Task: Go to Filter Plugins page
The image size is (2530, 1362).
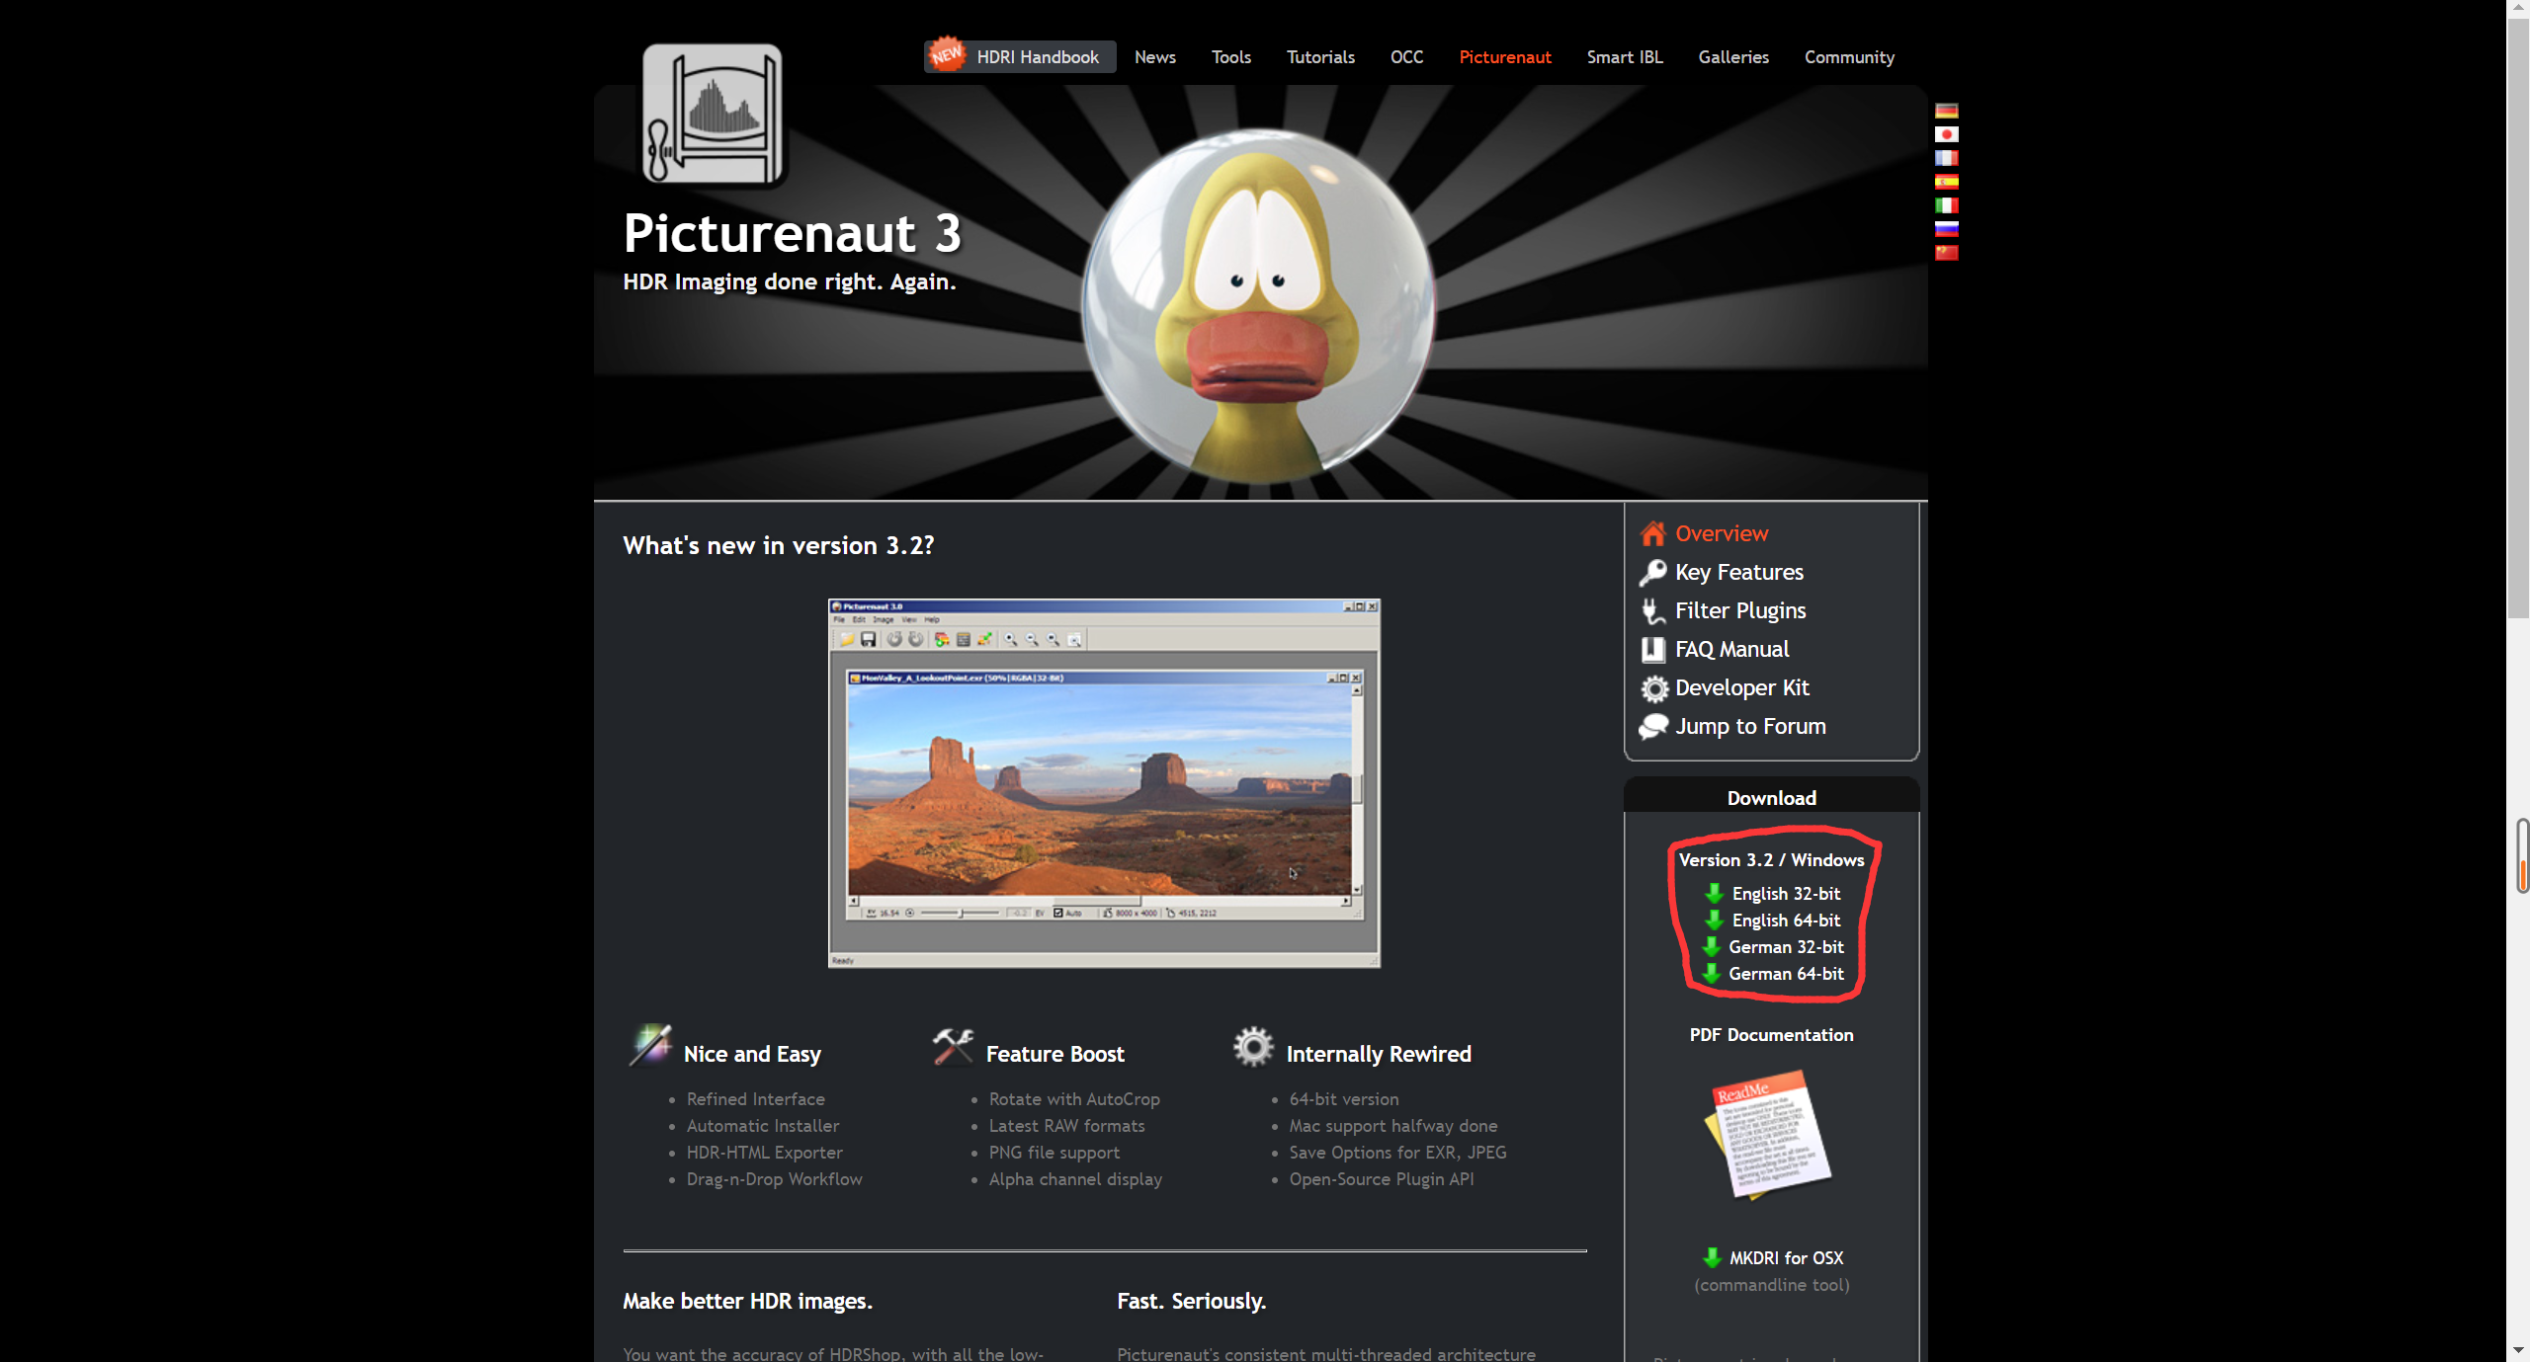Action: pyautogui.click(x=1739, y=610)
